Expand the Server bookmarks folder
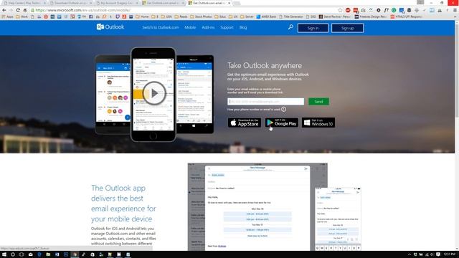The width and height of the screenshot is (459, 258). (x=247, y=16)
